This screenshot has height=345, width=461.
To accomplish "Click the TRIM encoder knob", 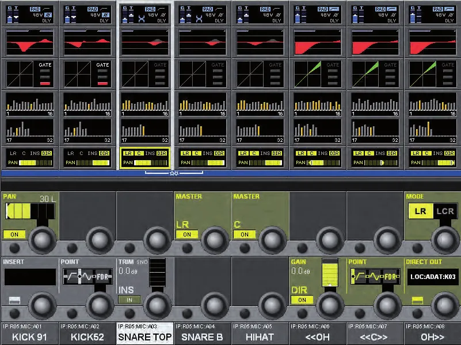I will coord(157,305).
